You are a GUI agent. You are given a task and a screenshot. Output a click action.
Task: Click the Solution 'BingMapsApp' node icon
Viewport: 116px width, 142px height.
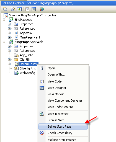pyautogui.click(x=6, y=15)
